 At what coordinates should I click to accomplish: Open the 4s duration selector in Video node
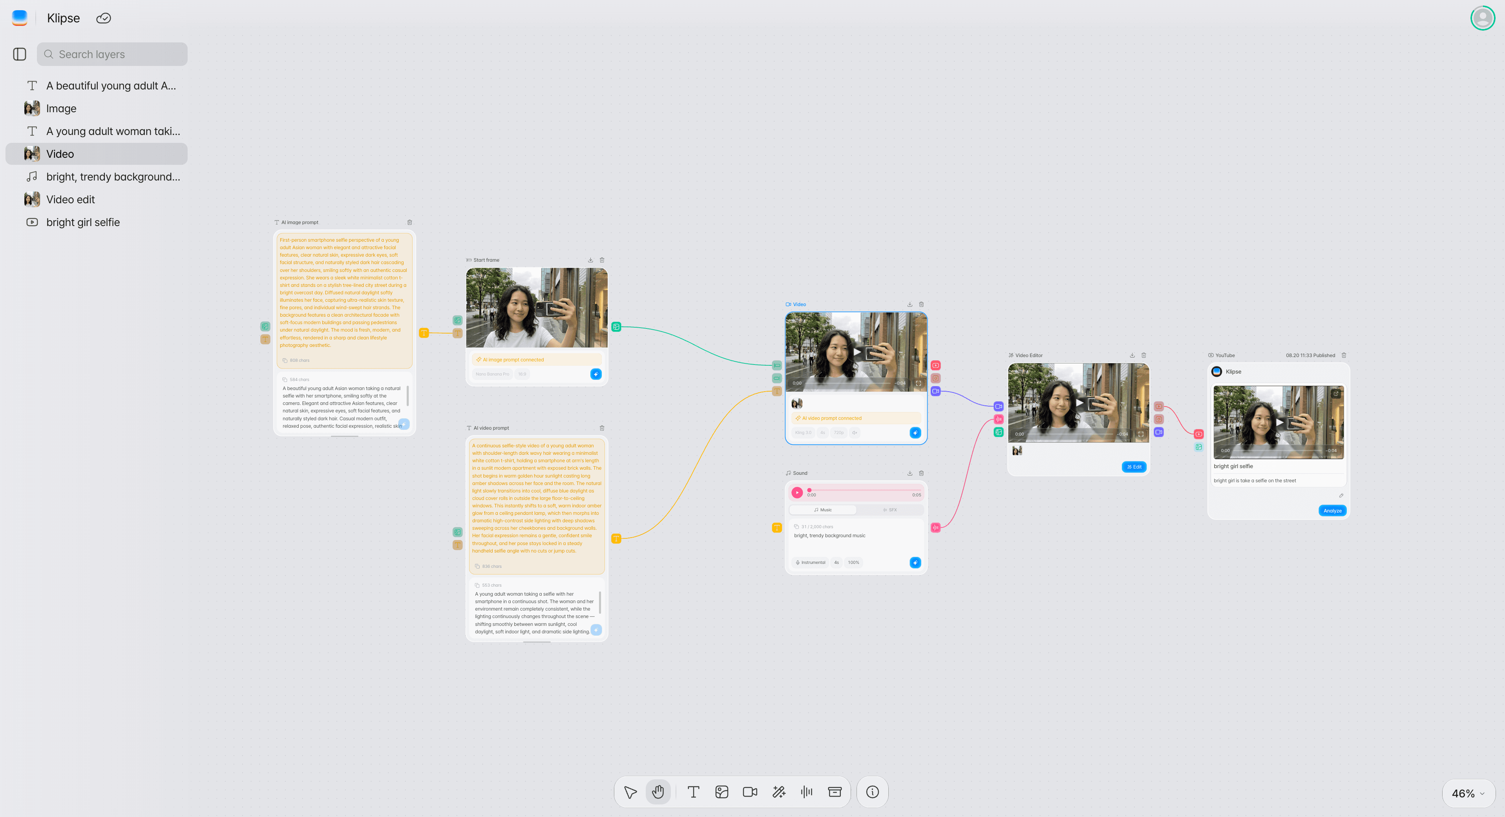(823, 433)
